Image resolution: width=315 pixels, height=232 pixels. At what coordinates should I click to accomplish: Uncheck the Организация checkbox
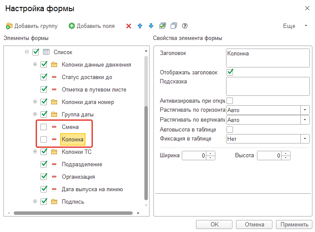tap(43, 177)
